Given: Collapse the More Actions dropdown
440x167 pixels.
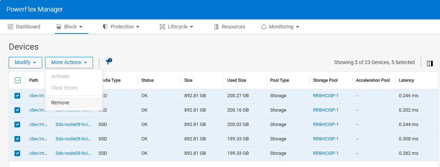Looking at the screenshot, I should coord(69,62).
